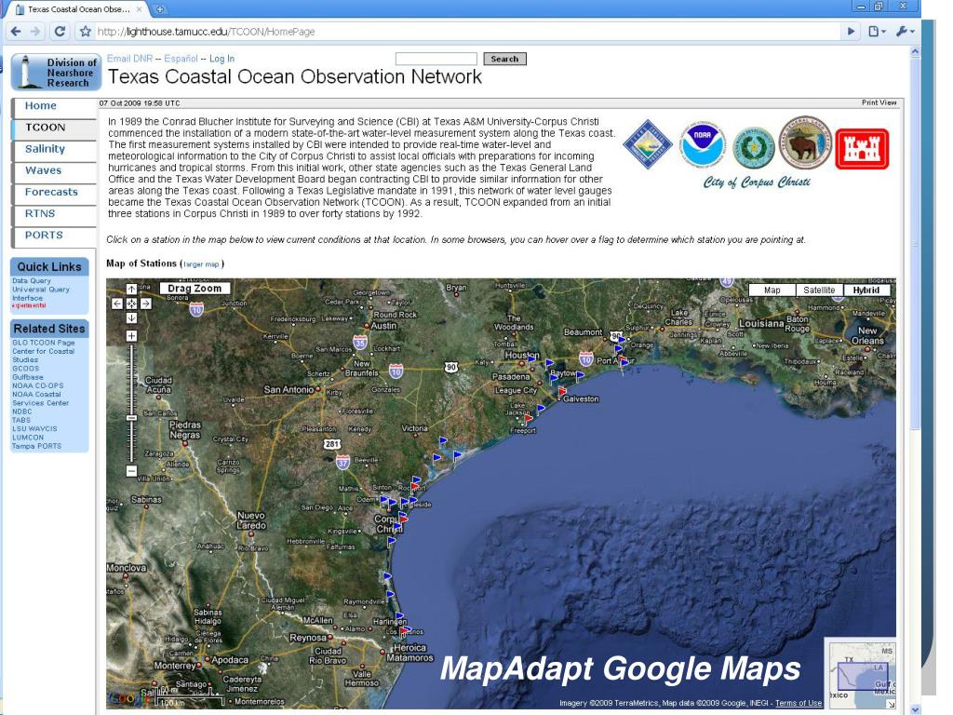The height and width of the screenshot is (715, 953).
Task: Open the browser page menu icon
Action: pyautogui.click(x=877, y=32)
